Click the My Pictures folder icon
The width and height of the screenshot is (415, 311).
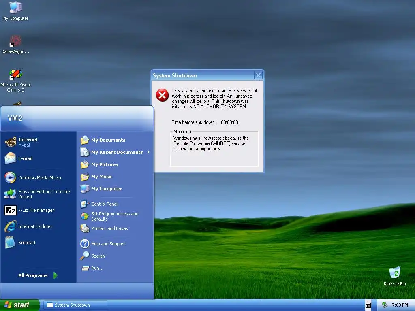85,164
